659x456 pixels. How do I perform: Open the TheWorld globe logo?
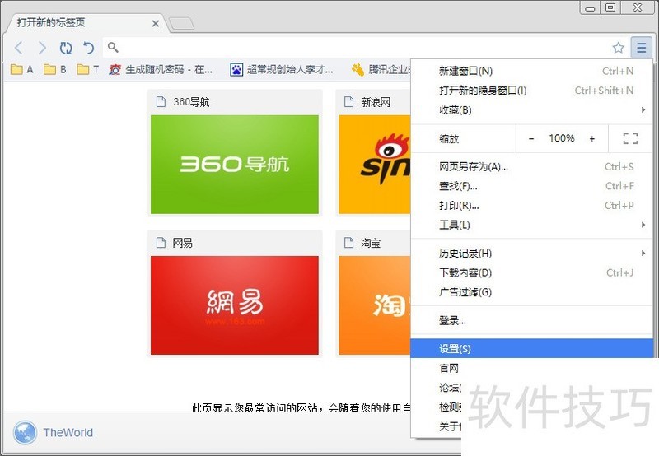click(26, 432)
